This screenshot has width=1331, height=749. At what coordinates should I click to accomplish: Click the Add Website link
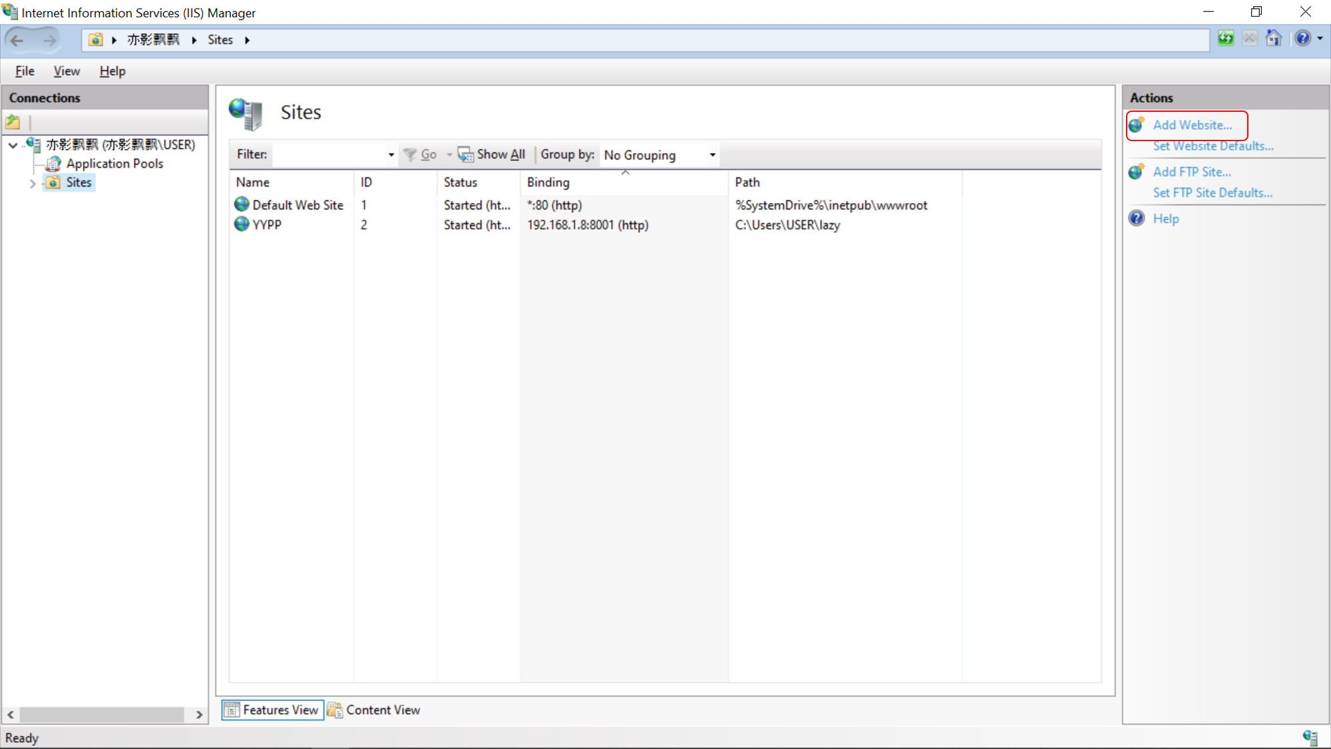(1192, 125)
